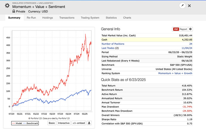The image size is (206, 134).
Task: Click Annualized Return 39.02% value
Action: [187, 98]
